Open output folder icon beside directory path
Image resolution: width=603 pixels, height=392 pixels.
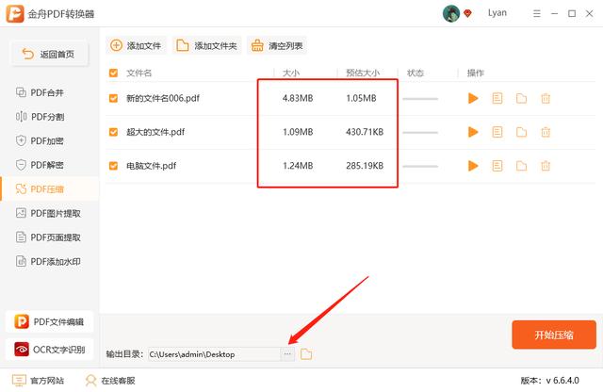(306, 354)
